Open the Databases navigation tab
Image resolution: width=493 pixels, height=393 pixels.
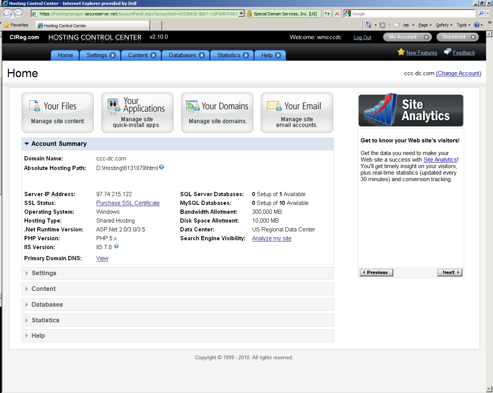pos(186,55)
